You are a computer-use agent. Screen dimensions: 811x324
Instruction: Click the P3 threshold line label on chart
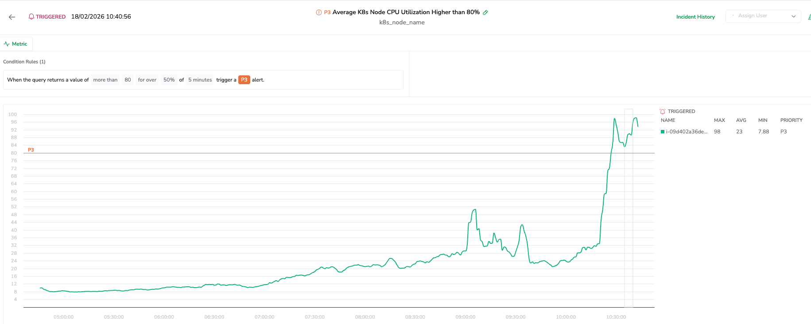[31, 150]
